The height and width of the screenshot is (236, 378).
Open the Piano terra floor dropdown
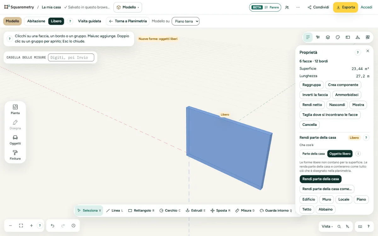186,21
